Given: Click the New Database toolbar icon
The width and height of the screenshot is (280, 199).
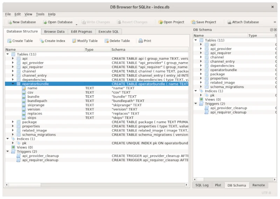Looking at the screenshot, I should click(10, 22).
